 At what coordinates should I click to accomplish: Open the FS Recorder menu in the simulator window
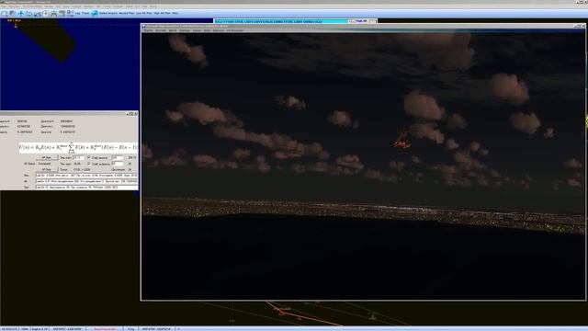tap(235, 30)
